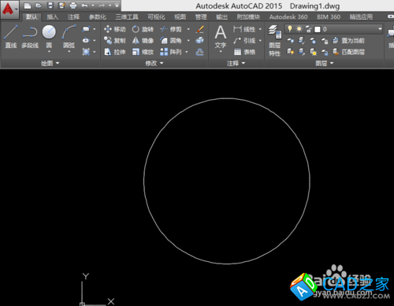
Task: Toggle layer lock padlock icon
Action: tap(308, 29)
